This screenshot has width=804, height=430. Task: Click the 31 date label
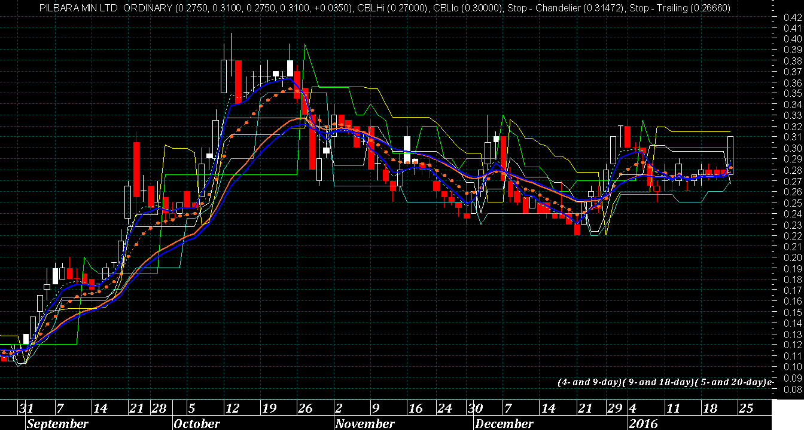coord(26,408)
